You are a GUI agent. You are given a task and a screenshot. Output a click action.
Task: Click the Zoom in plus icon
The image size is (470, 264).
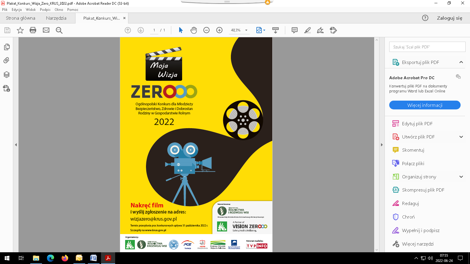pos(219,30)
